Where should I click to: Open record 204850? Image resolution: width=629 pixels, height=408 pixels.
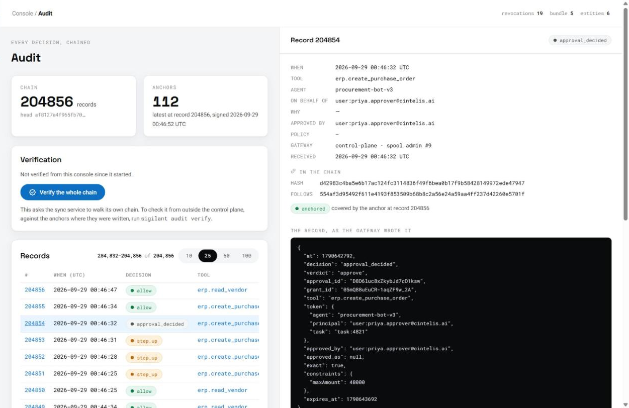[35, 390]
